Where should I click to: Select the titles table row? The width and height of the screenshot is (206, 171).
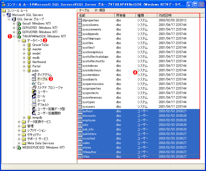(86, 157)
